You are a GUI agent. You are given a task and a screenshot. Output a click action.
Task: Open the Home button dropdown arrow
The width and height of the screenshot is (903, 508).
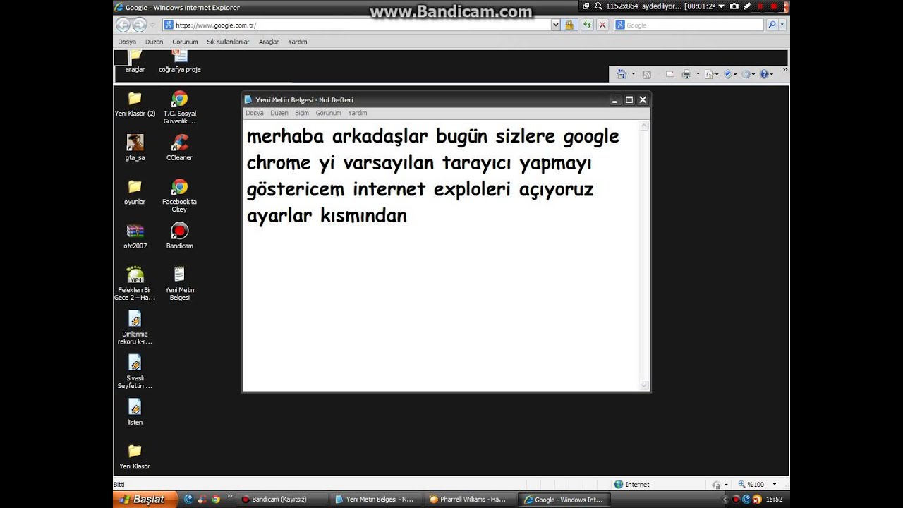[x=633, y=74]
